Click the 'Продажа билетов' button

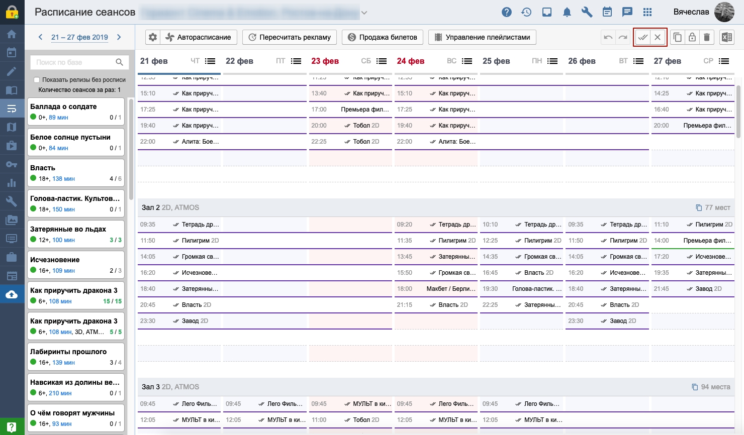[x=383, y=37]
